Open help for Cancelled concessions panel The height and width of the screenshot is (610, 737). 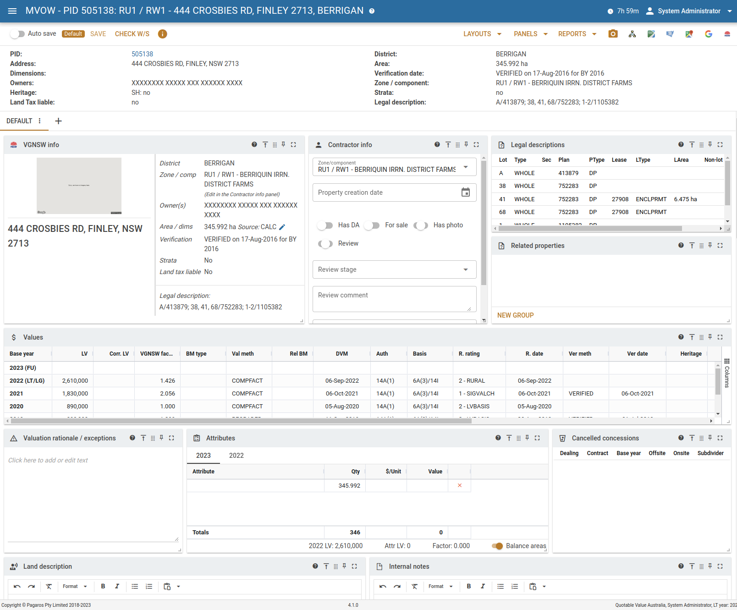coord(681,438)
